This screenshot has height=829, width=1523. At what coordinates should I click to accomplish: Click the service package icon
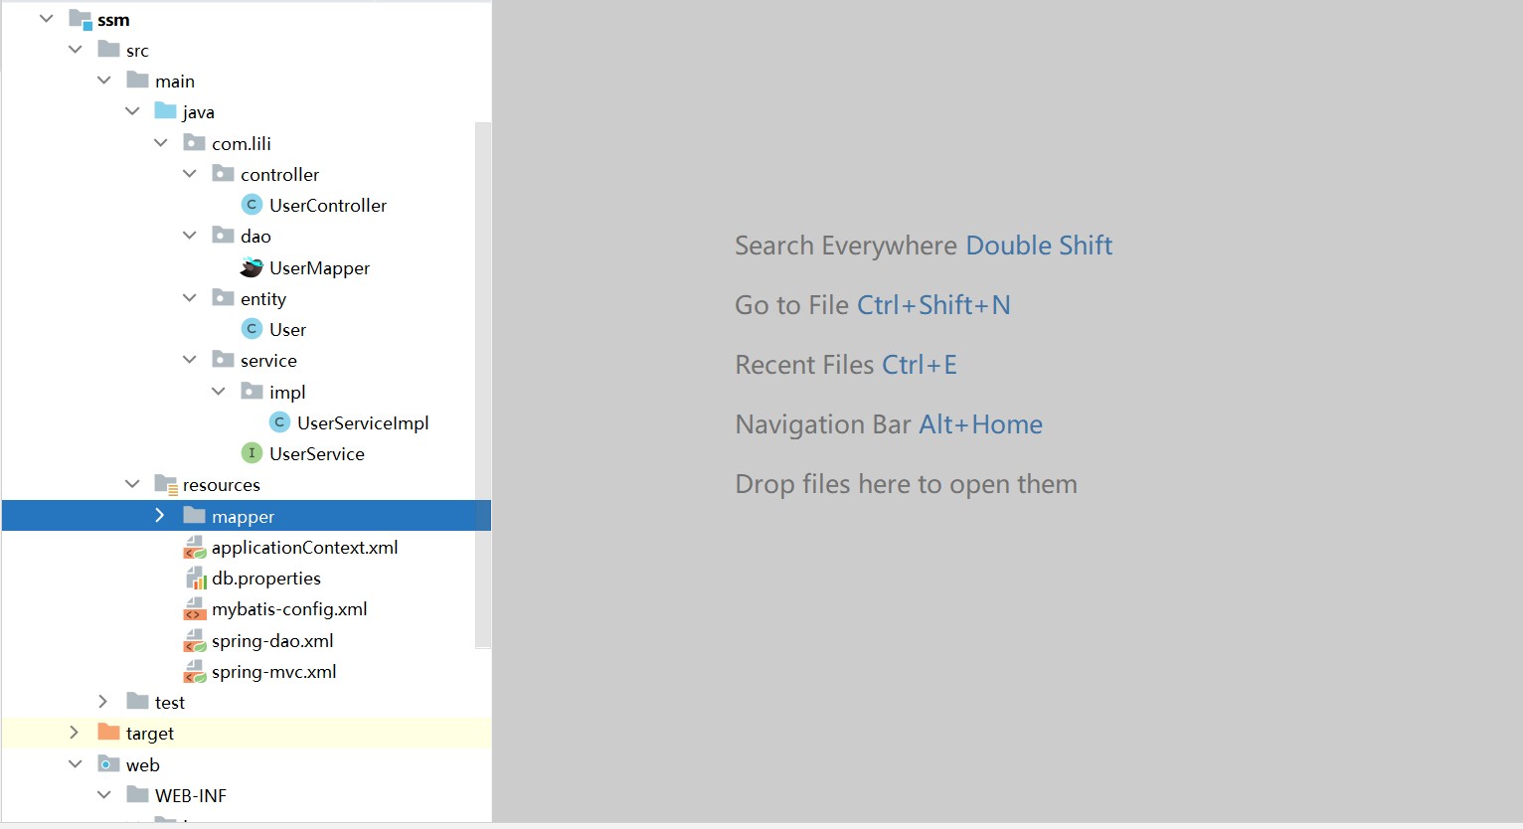[x=224, y=360]
